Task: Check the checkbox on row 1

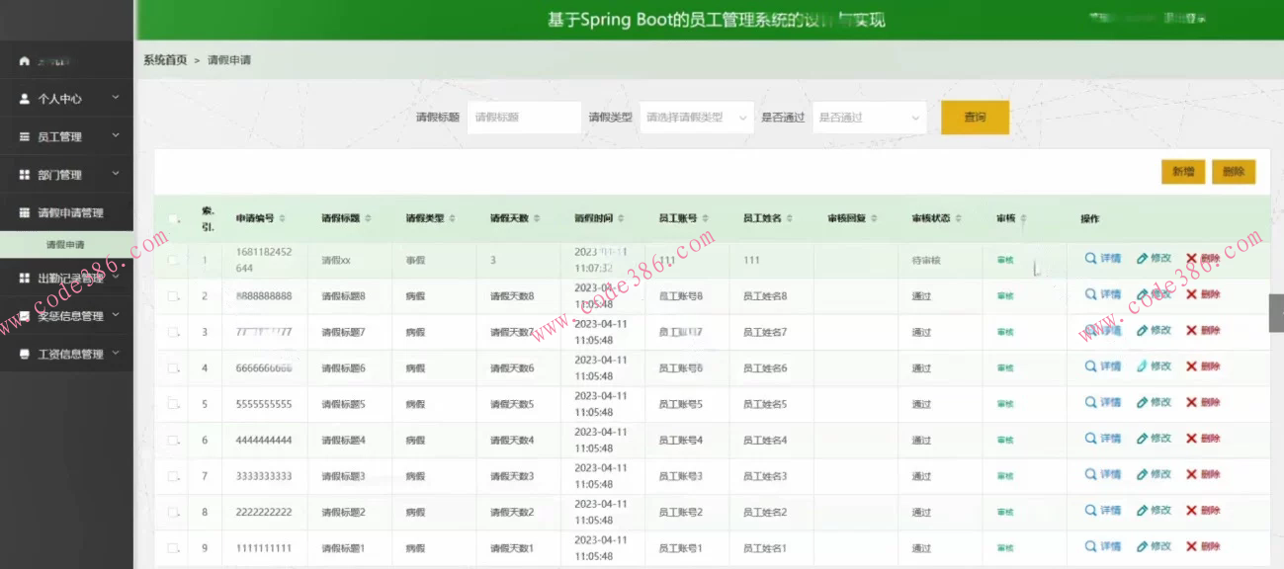Action: [171, 258]
